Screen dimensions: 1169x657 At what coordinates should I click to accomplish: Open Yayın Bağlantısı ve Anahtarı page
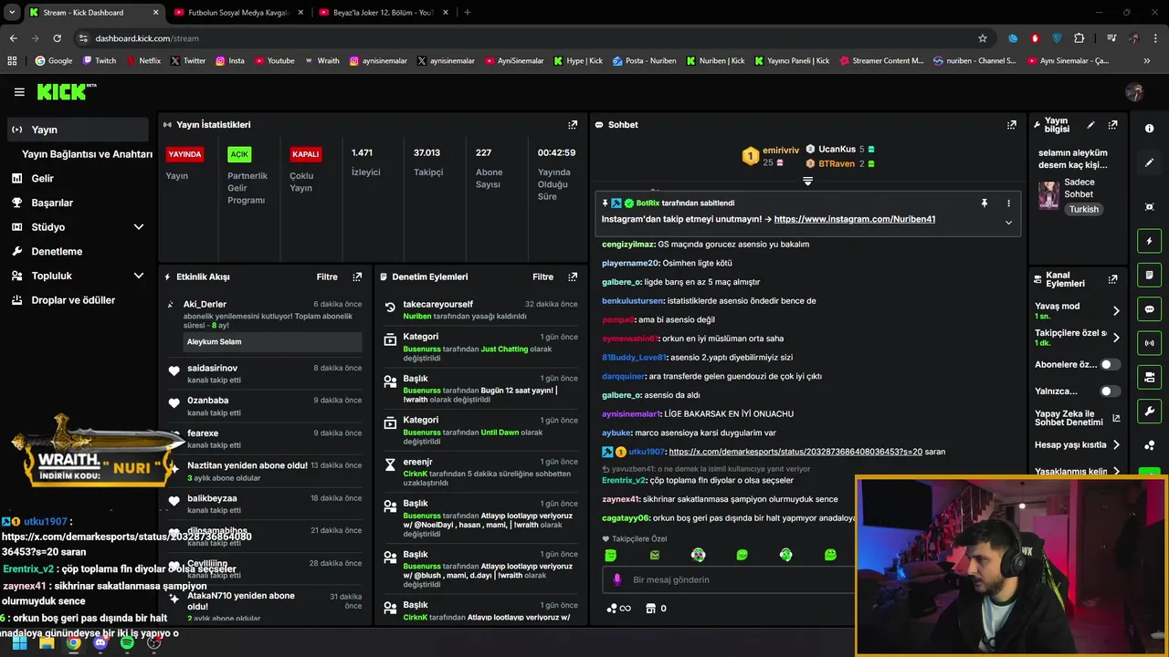[87, 154]
